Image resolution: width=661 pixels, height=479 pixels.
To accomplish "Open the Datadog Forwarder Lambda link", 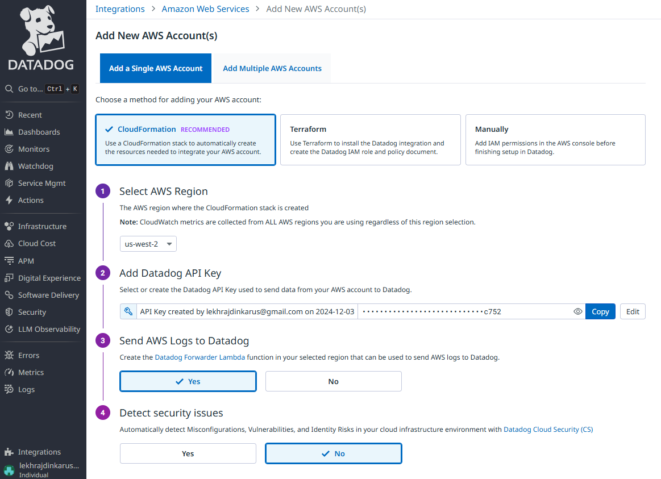I will [x=200, y=357].
